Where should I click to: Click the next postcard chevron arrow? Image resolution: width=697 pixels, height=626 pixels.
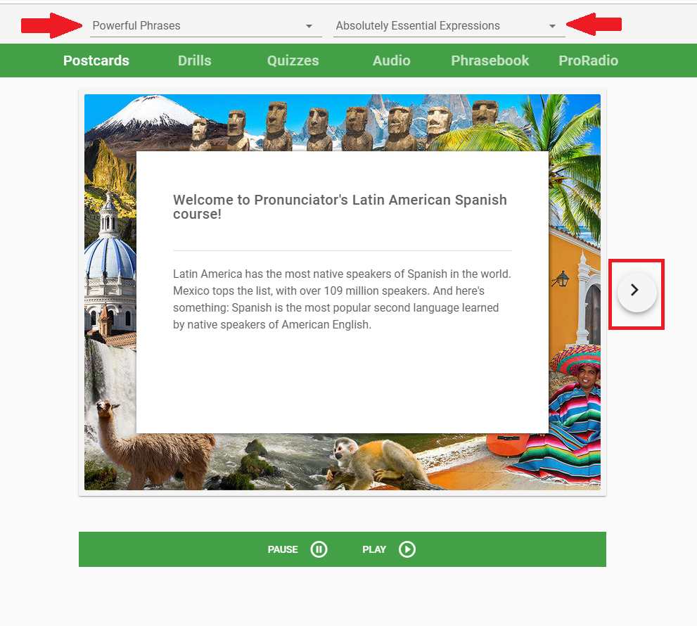point(637,290)
